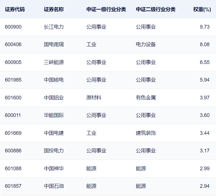Click weight value 3.17
The width and height of the screenshot is (216, 196).
pos(205,151)
